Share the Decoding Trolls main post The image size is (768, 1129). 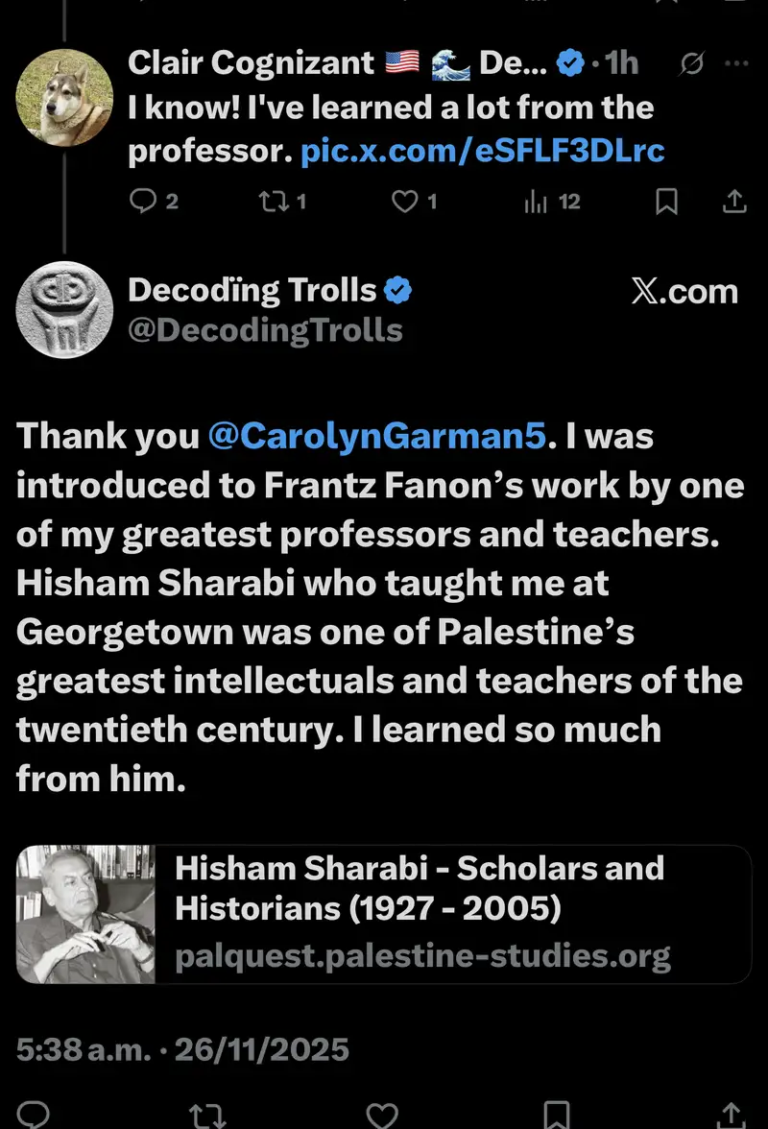coord(732,1116)
